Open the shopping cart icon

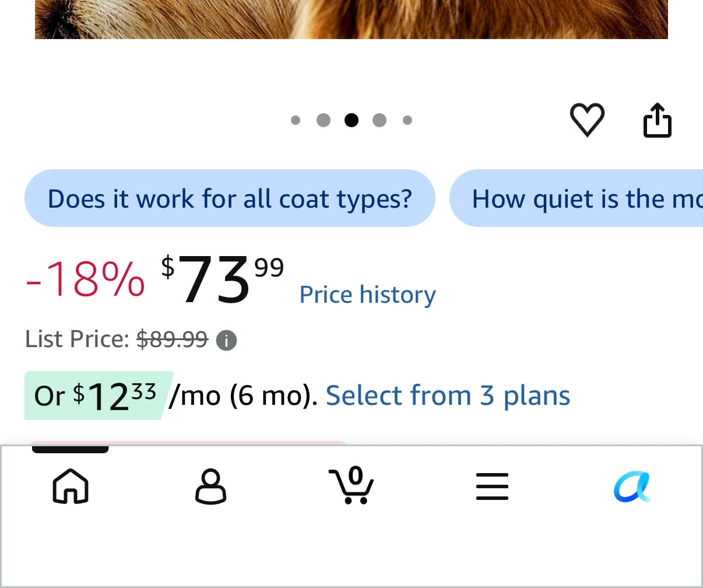point(351,485)
